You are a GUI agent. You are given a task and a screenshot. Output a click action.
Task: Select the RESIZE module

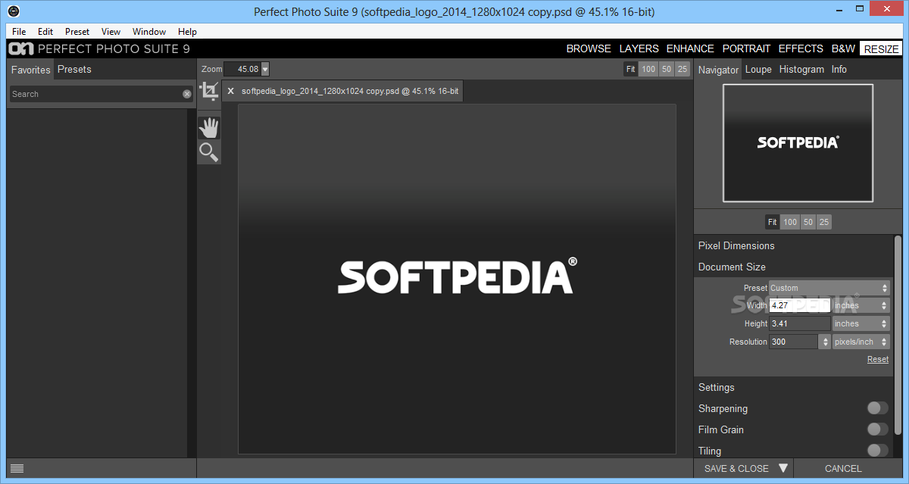pos(882,48)
